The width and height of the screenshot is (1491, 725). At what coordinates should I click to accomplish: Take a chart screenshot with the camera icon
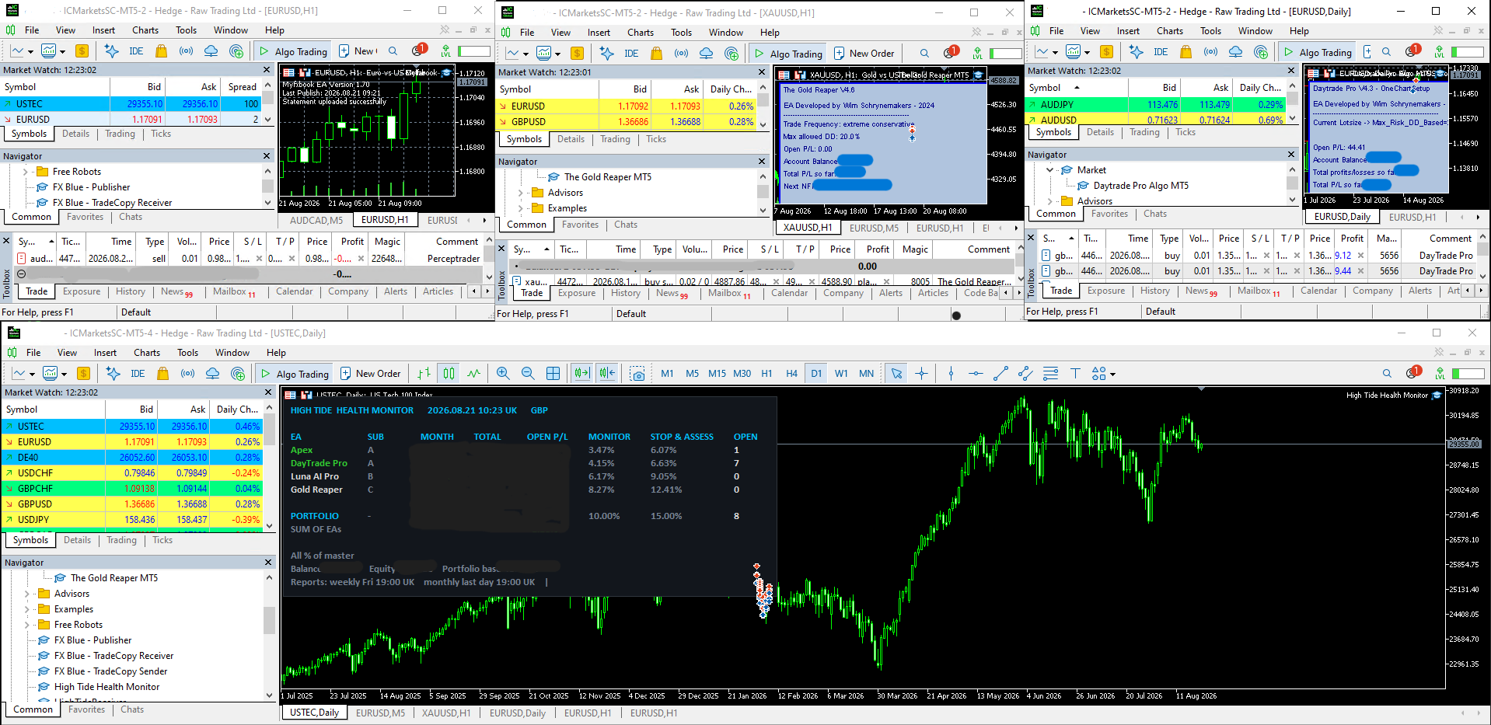coord(637,374)
